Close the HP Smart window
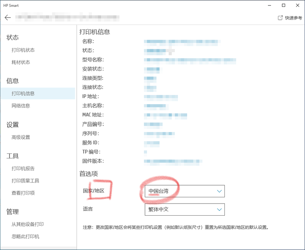305x250 pixels. (298, 5)
